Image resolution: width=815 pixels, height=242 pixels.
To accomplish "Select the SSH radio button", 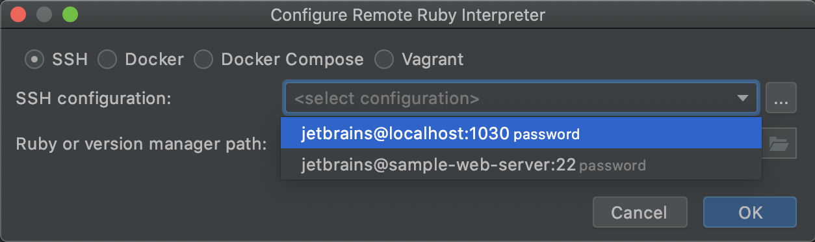I will pos(34,60).
